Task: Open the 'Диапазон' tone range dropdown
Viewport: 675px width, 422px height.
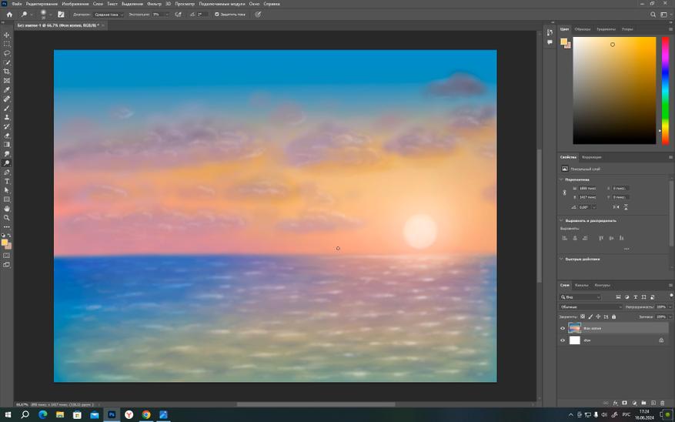Action: click(x=108, y=14)
